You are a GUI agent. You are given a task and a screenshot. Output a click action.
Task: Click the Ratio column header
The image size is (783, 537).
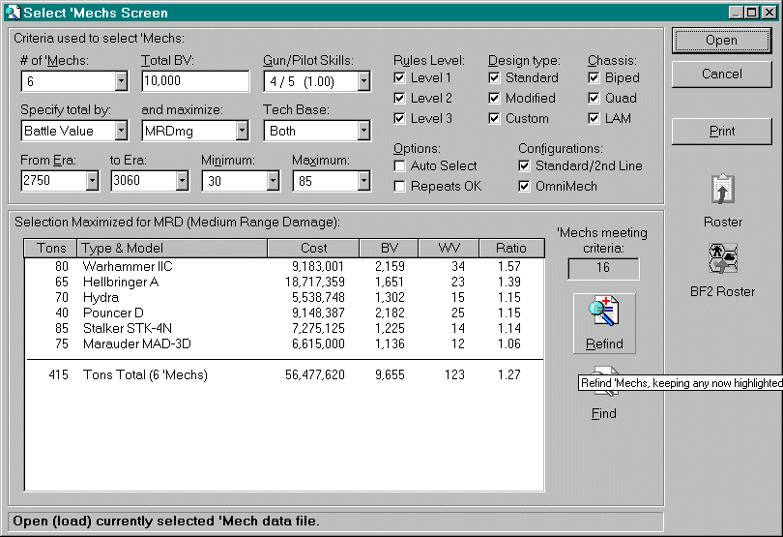coord(511,248)
